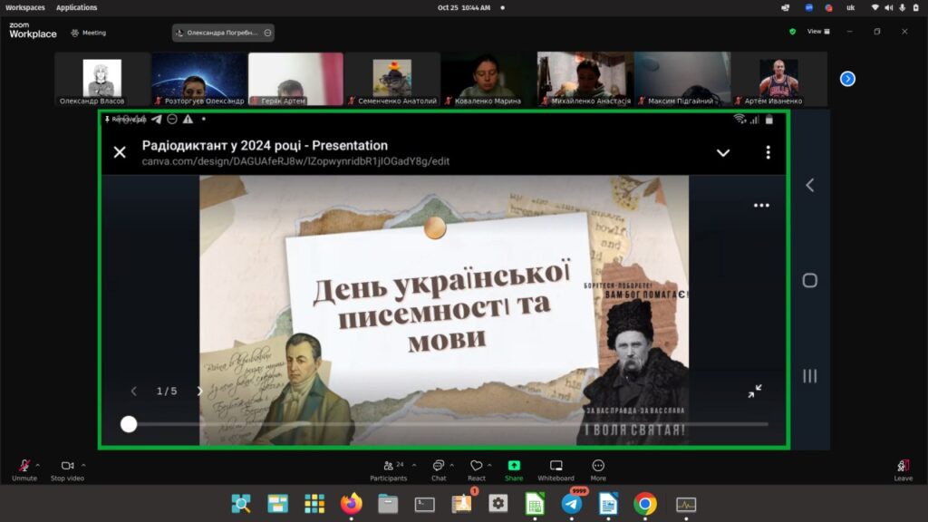Open System Monitor from the dock
The width and height of the screenshot is (928, 522).
point(686,504)
